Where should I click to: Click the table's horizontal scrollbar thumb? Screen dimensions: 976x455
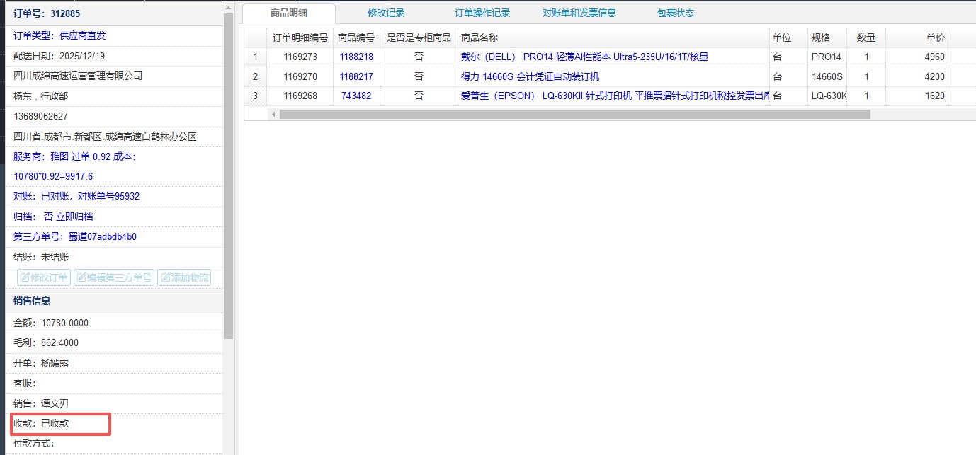tap(574, 114)
